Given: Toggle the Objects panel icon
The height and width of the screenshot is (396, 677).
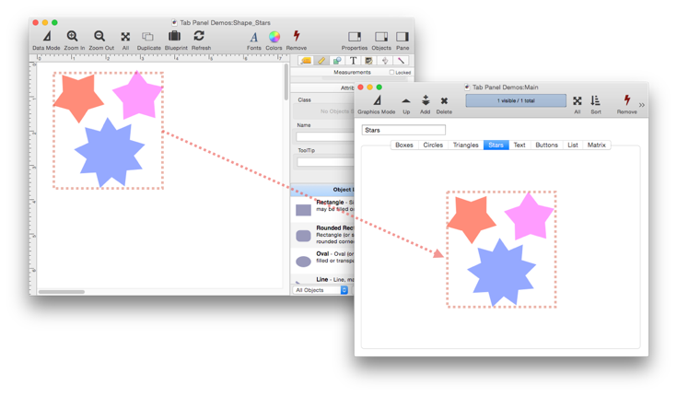Looking at the screenshot, I should coord(381,37).
